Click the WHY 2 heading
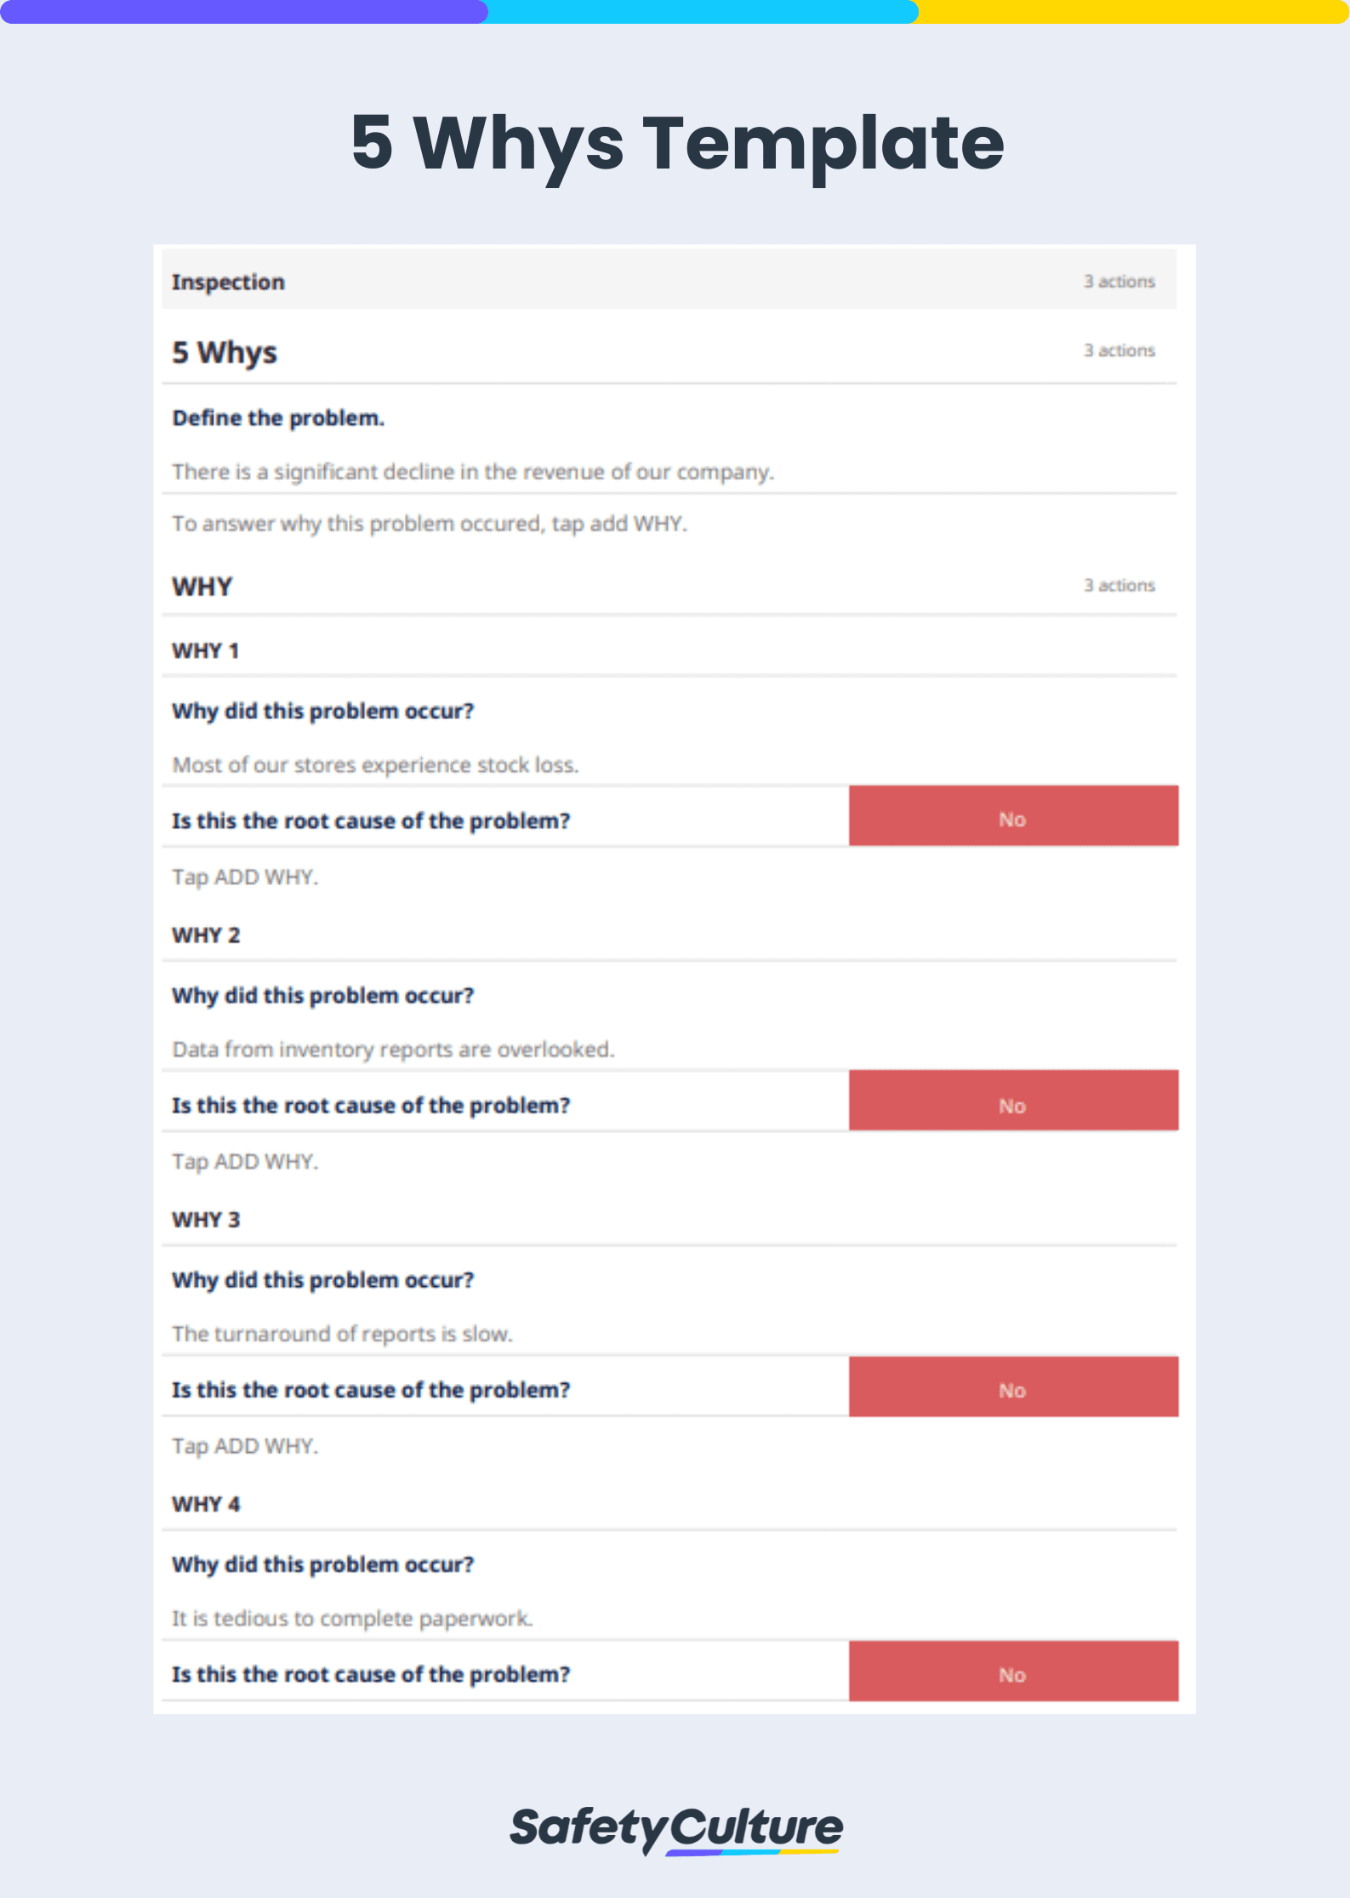 tap(206, 935)
